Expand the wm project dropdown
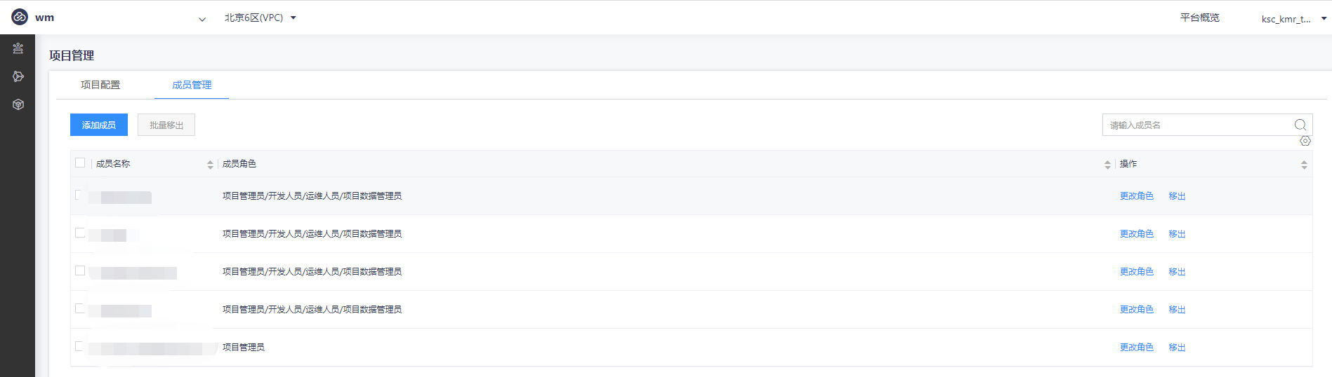Viewport: 1332px width, 377px height. point(202,19)
